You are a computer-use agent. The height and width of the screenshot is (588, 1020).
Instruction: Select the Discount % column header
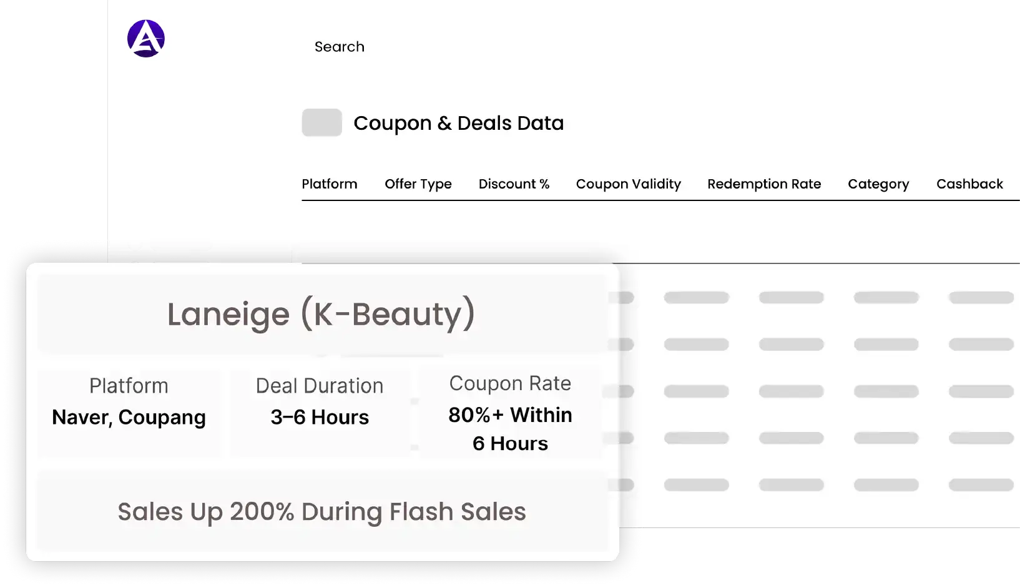coord(514,184)
